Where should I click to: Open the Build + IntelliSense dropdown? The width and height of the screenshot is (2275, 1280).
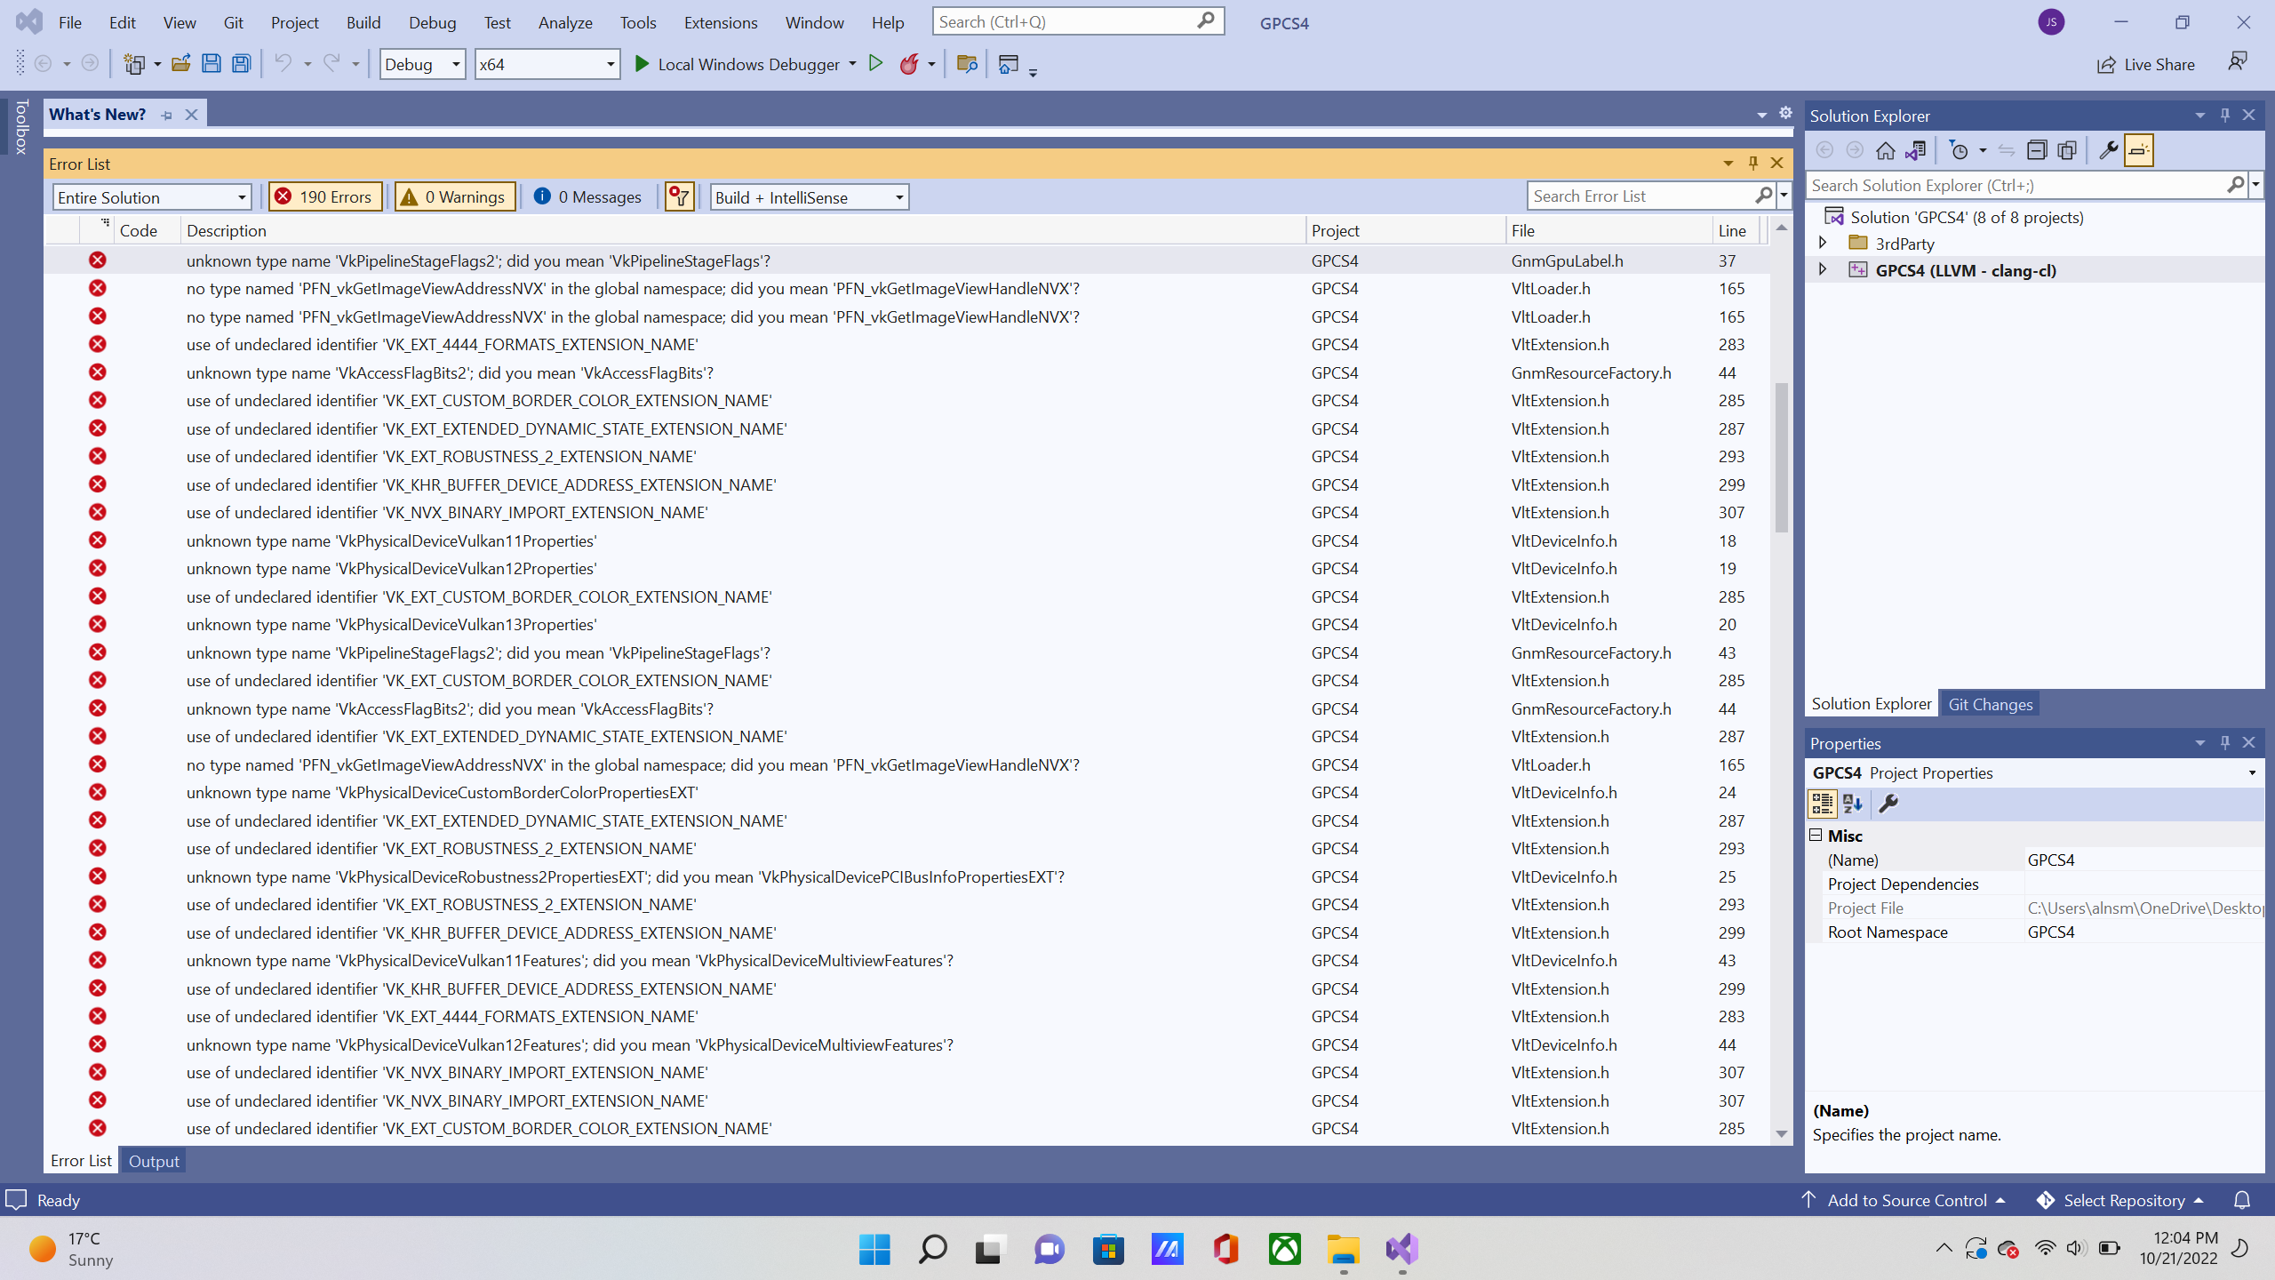[x=809, y=196]
